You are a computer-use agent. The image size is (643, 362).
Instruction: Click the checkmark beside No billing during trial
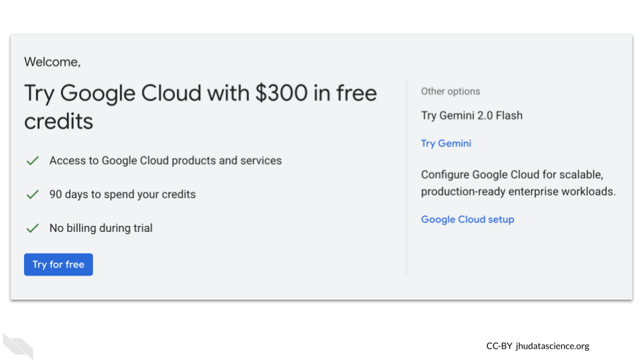pyautogui.click(x=32, y=228)
